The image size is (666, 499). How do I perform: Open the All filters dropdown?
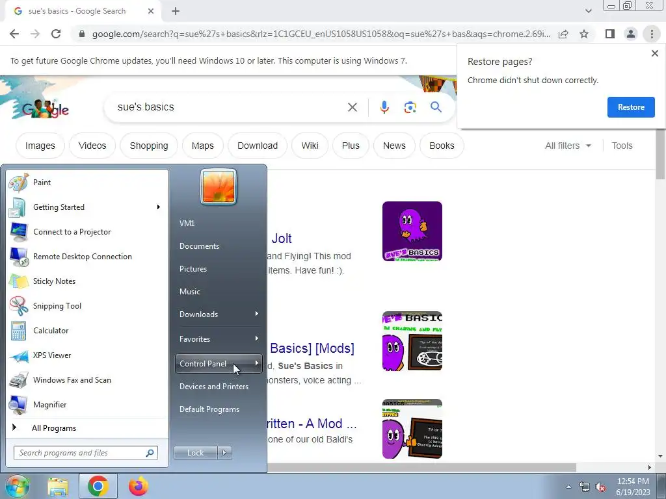(568, 146)
